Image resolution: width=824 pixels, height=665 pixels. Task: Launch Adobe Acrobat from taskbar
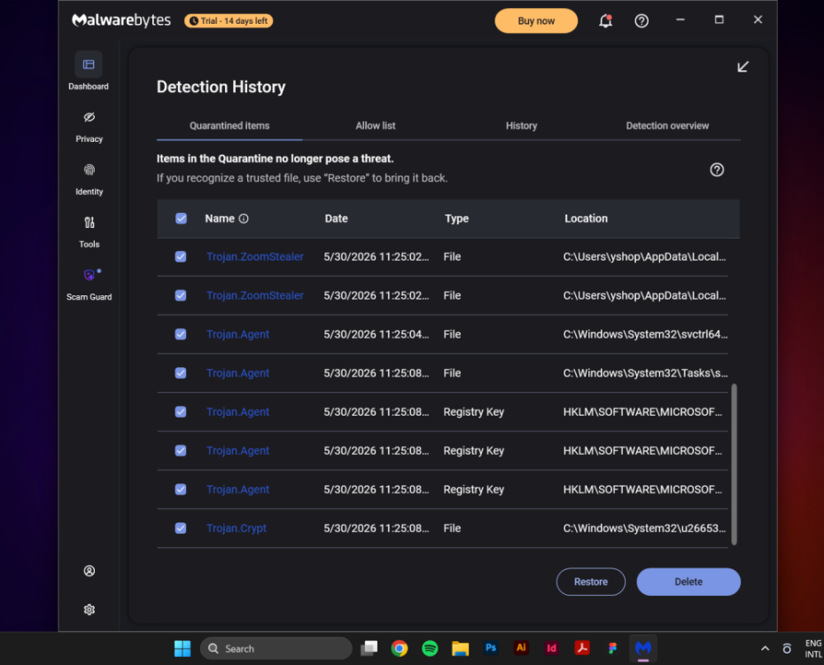[582, 648]
